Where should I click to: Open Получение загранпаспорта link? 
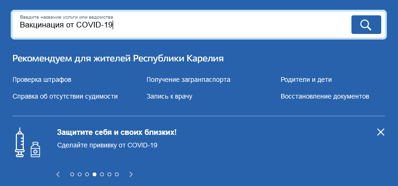pyautogui.click(x=189, y=80)
